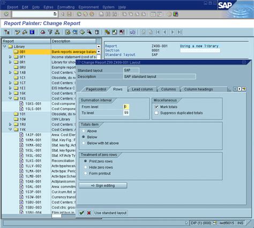Image resolution: width=254 pixels, height=228 pixels.
Task: Switch to the Lead column tab
Action: 143,89
